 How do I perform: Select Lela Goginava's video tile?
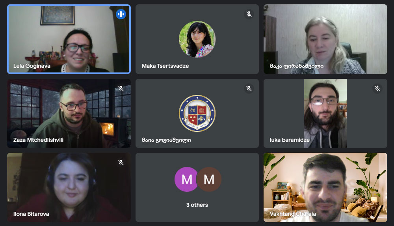coord(69,39)
